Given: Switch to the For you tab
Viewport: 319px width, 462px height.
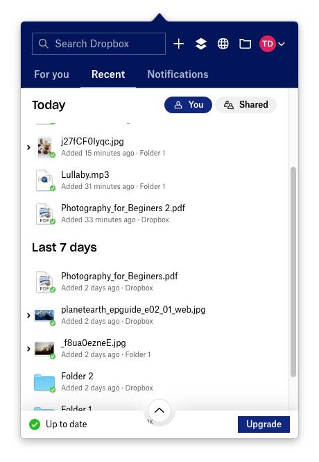Looking at the screenshot, I should pos(51,74).
